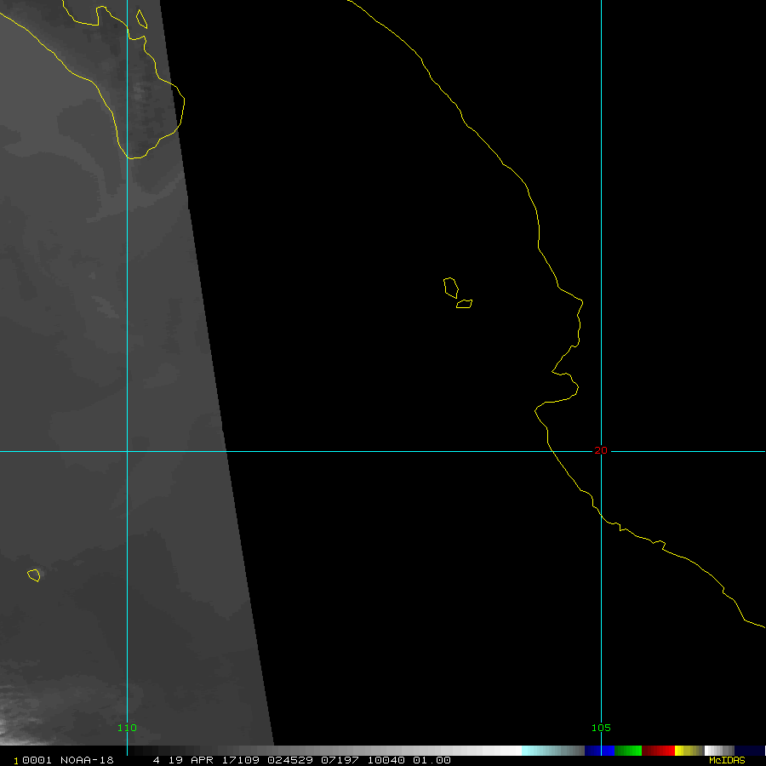Select the smaller southern island outline offshore

(465, 303)
